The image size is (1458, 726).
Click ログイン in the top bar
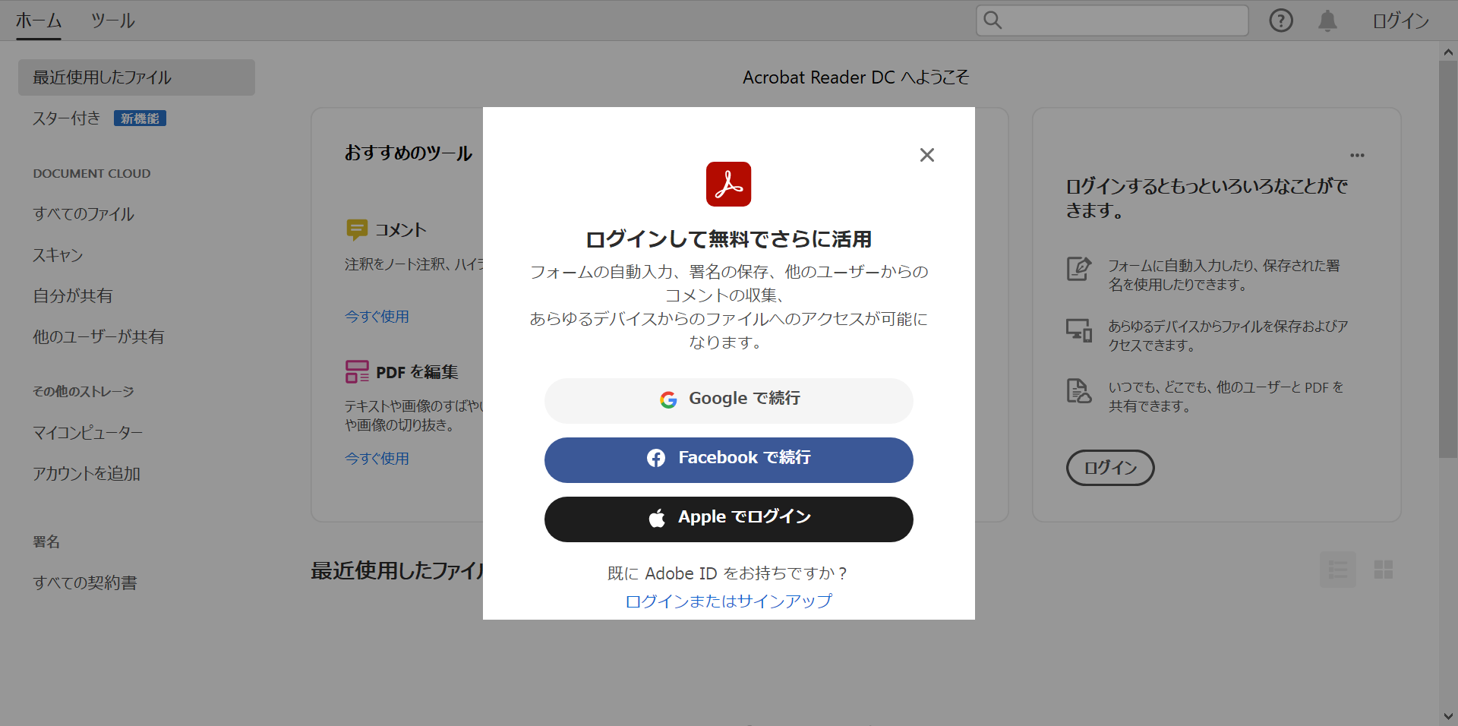pyautogui.click(x=1400, y=21)
